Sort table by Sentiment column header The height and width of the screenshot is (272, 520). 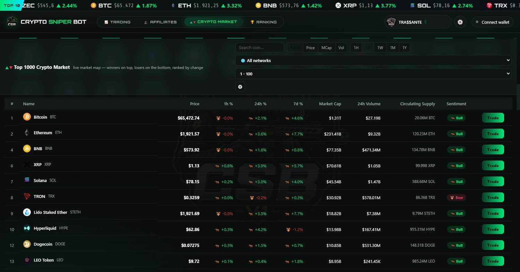click(456, 104)
